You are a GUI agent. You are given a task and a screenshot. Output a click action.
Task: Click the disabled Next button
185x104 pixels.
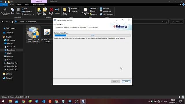[x=116, y=82]
